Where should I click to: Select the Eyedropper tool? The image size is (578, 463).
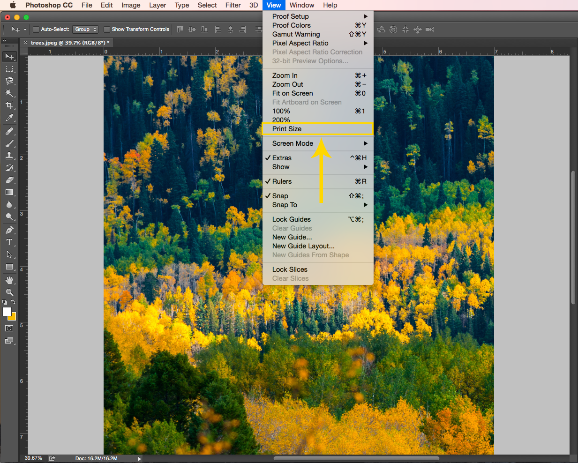(9, 118)
